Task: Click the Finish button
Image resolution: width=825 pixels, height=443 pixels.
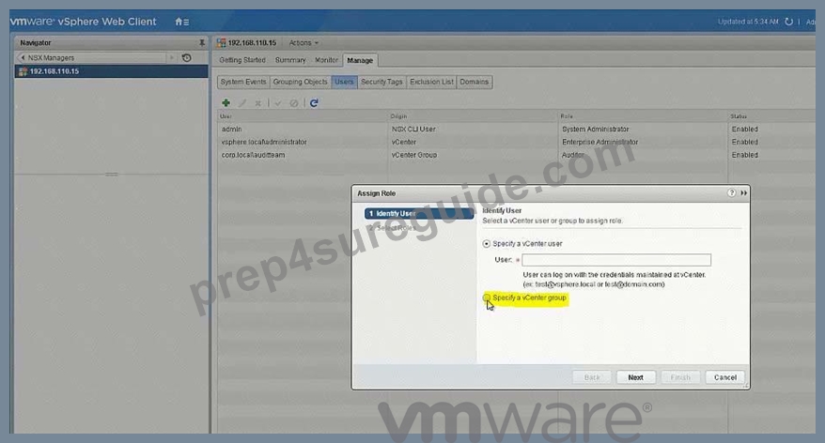Action: 680,377
